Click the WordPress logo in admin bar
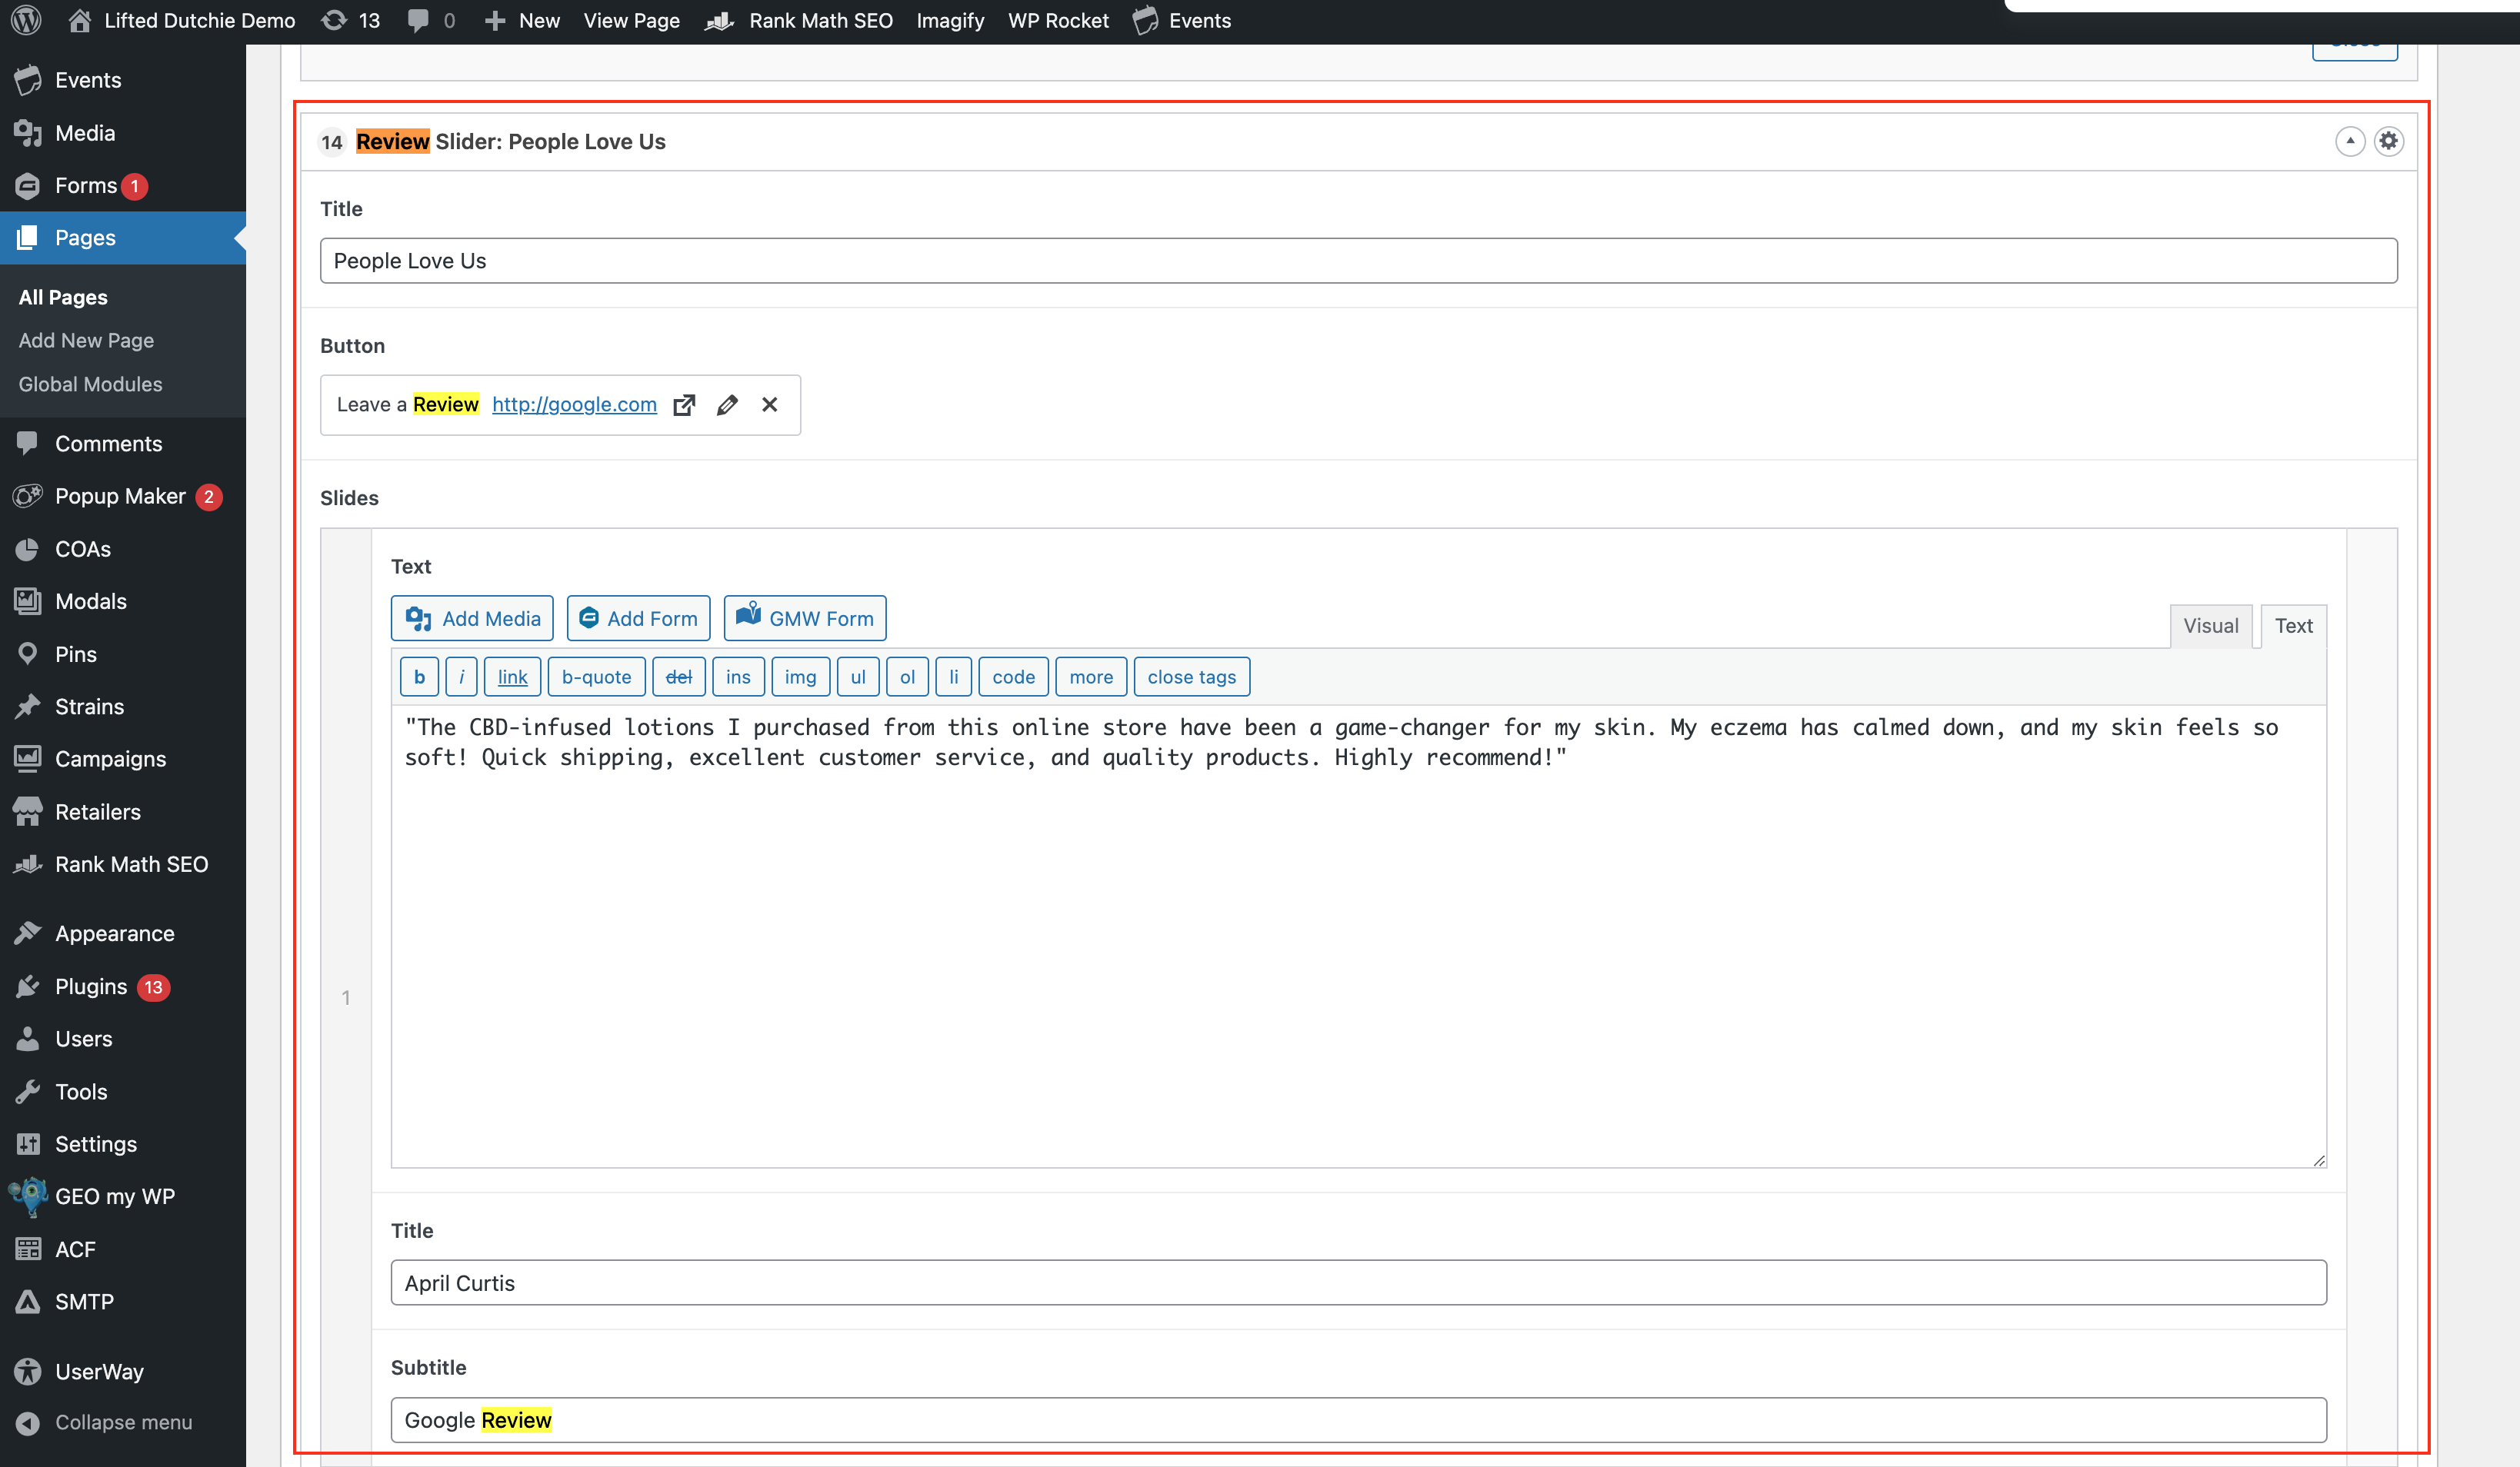Viewport: 2520px width, 1467px height. pos(26,20)
